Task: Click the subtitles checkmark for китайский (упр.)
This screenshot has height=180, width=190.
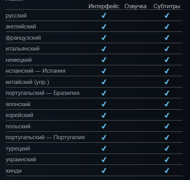Action: tap(167, 82)
